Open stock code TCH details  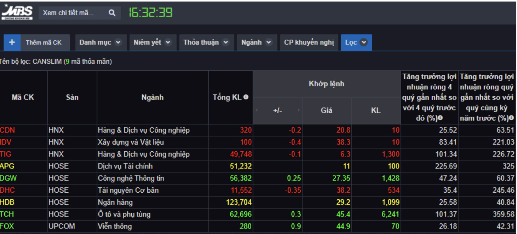[7, 214]
